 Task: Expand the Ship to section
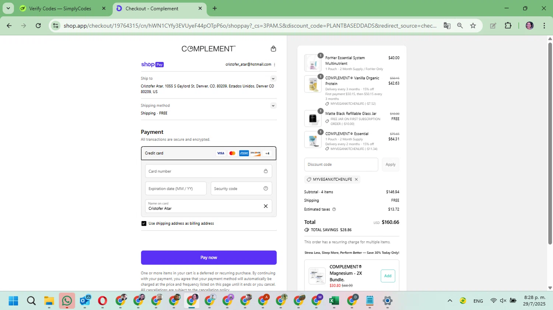pos(273,79)
